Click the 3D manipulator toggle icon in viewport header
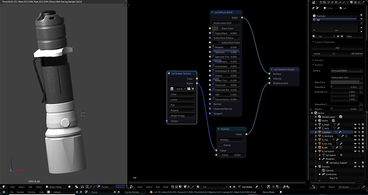 87,187
